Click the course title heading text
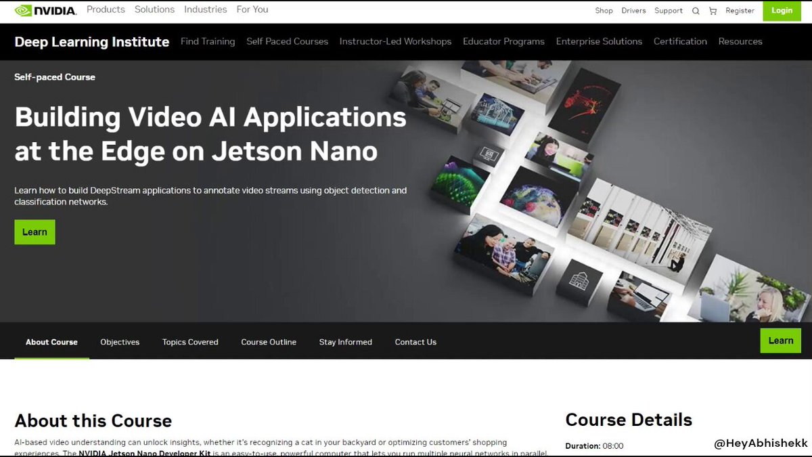This screenshot has width=812, height=457. (210, 134)
